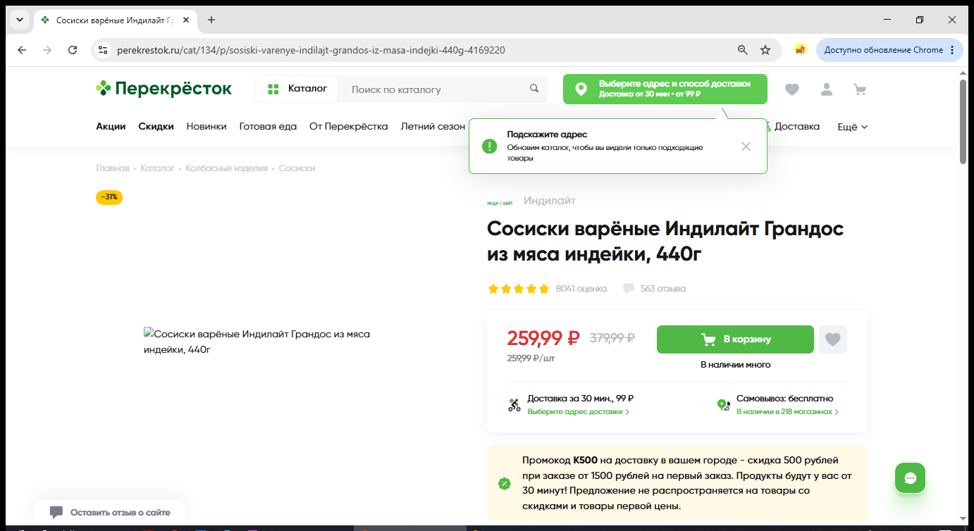The image size is (974, 531).
Task: Open Новинки menu item
Action: pyautogui.click(x=206, y=127)
